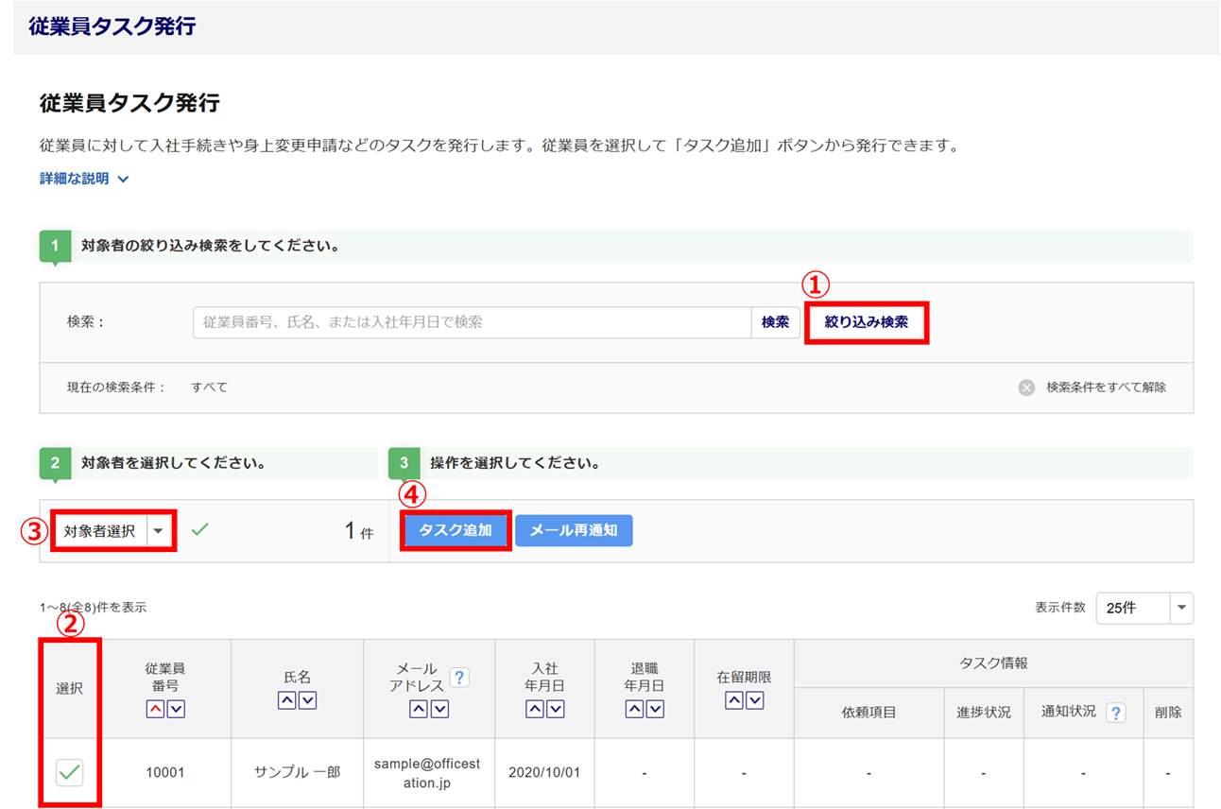This screenshot has height=809, width=1221.
Task: Sort メールアドレス column descending arrow
Action: pos(439,710)
